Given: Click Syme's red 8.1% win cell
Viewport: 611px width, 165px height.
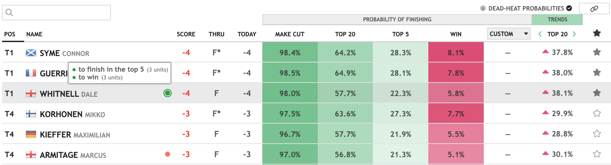Looking at the screenshot, I should (456, 53).
